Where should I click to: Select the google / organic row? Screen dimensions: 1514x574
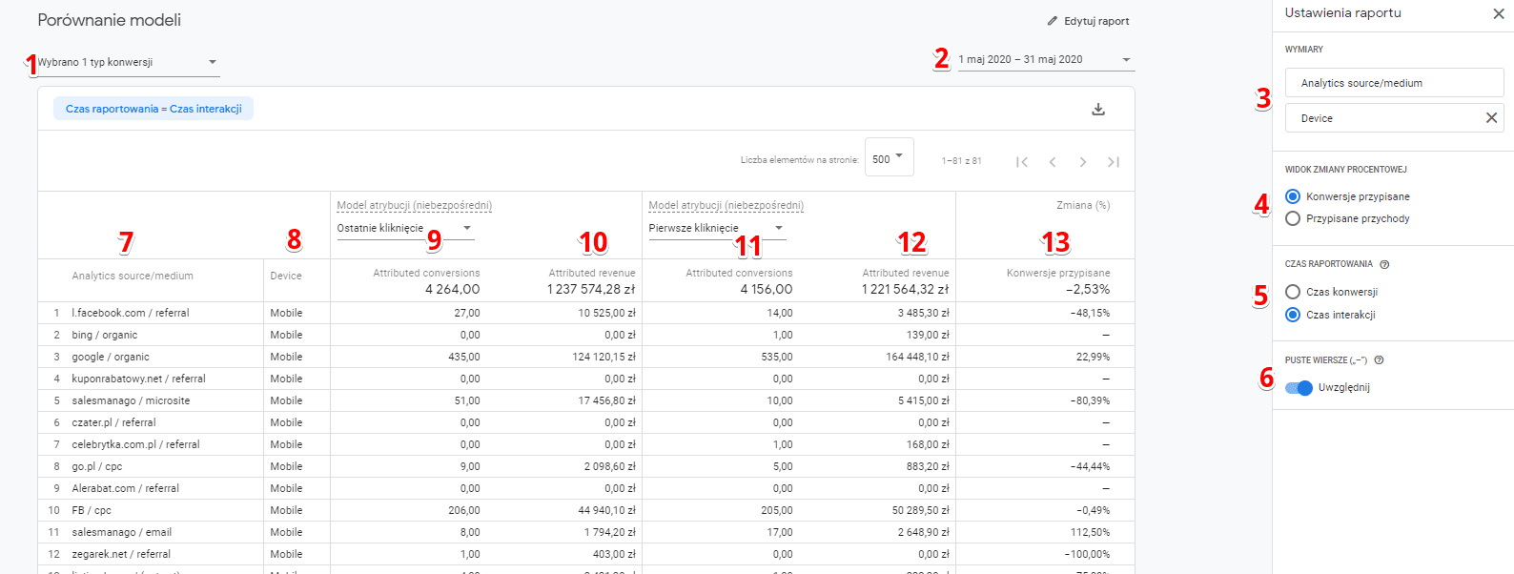pyautogui.click(x=586, y=357)
